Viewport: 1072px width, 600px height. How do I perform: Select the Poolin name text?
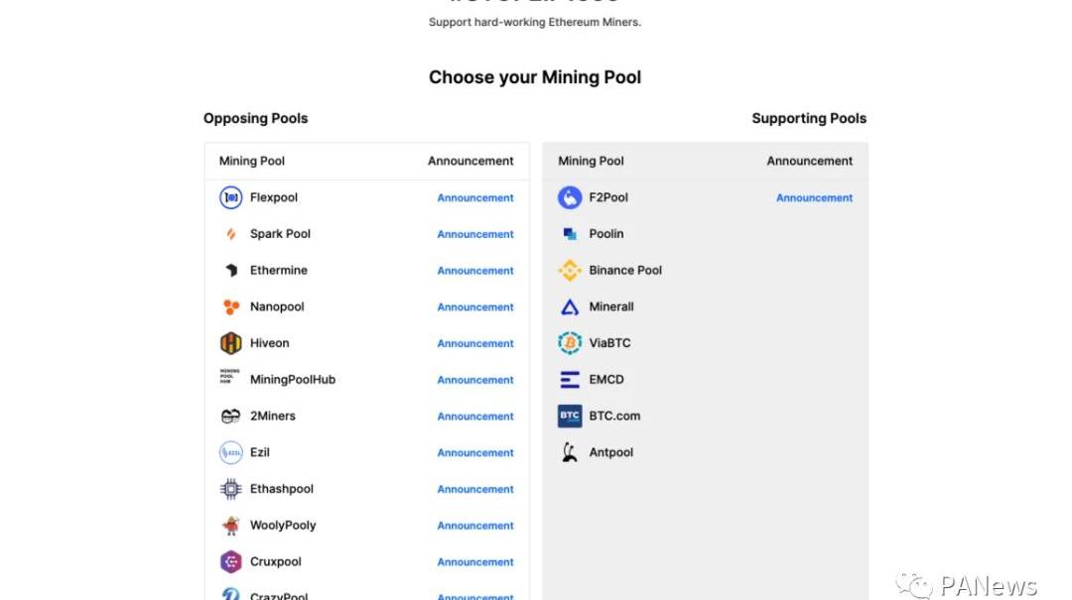(606, 234)
